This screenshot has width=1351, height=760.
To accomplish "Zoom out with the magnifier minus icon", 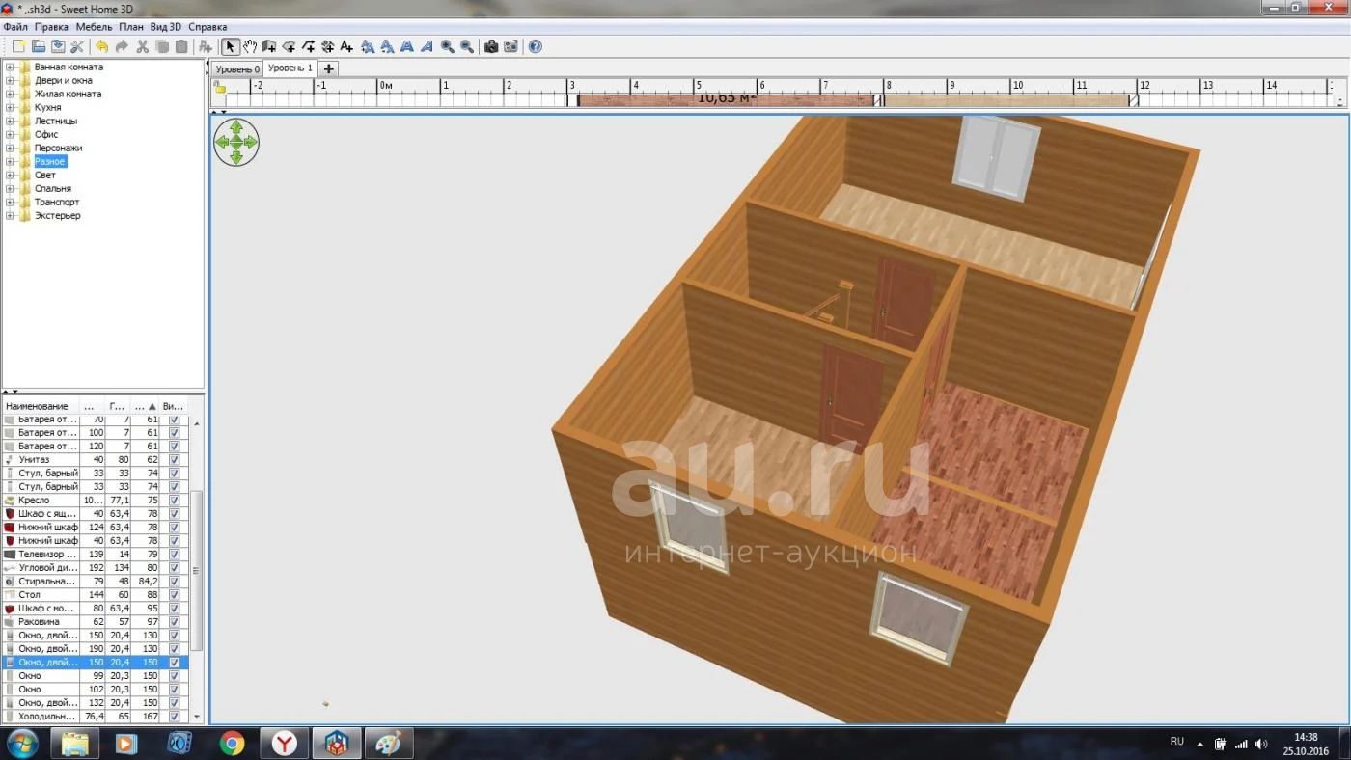I will tap(467, 46).
